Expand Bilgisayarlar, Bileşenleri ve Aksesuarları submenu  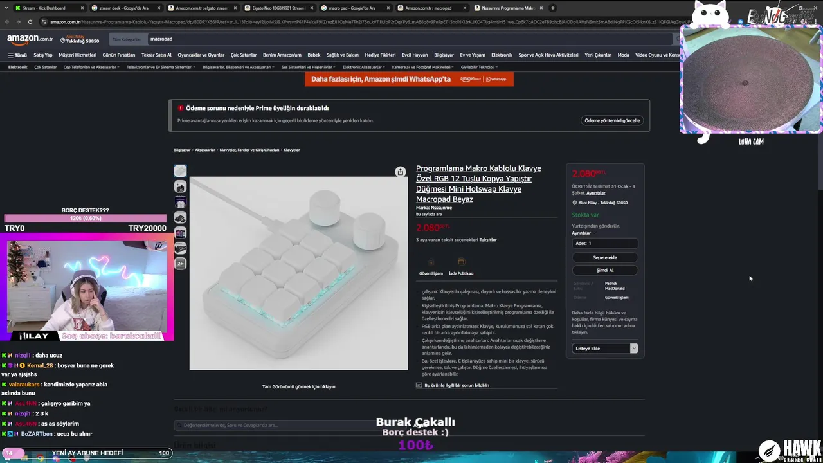point(237,67)
